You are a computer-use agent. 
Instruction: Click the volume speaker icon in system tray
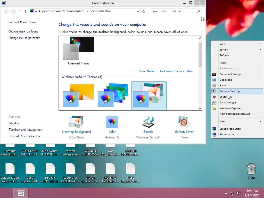coord(238,193)
